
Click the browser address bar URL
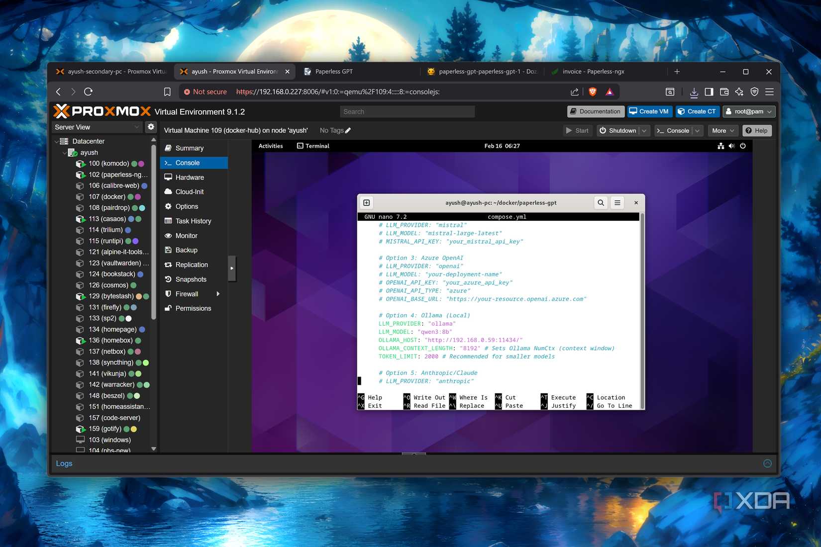(x=338, y=91)
